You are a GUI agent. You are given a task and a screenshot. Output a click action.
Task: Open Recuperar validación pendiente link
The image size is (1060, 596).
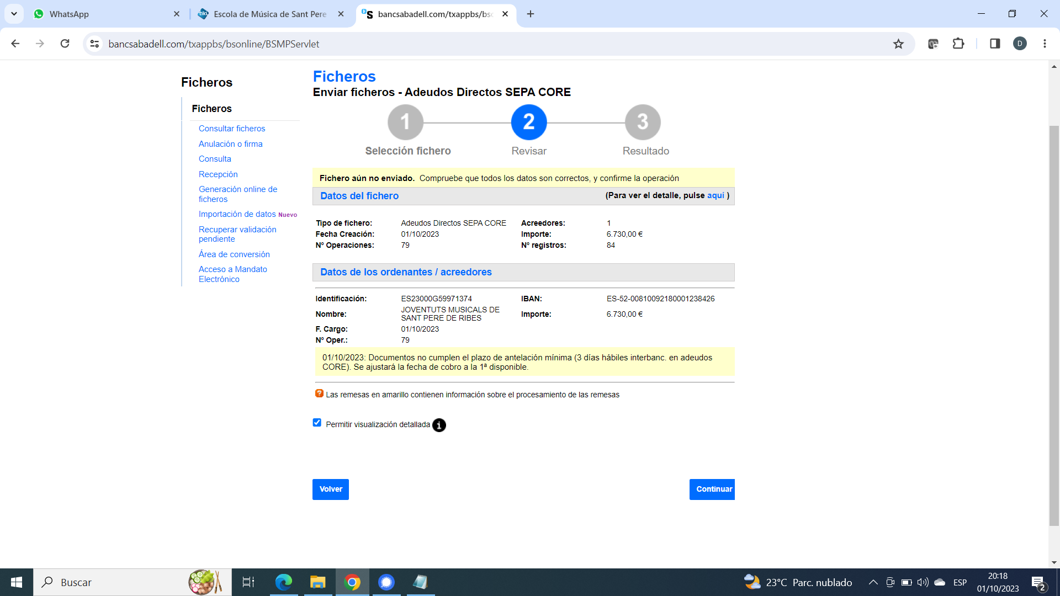237,234
